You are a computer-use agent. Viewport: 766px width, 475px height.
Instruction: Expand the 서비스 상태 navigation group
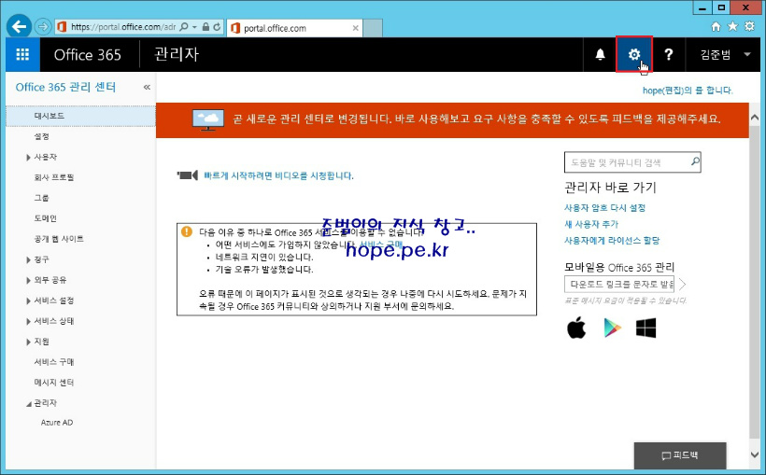point(28,321)
